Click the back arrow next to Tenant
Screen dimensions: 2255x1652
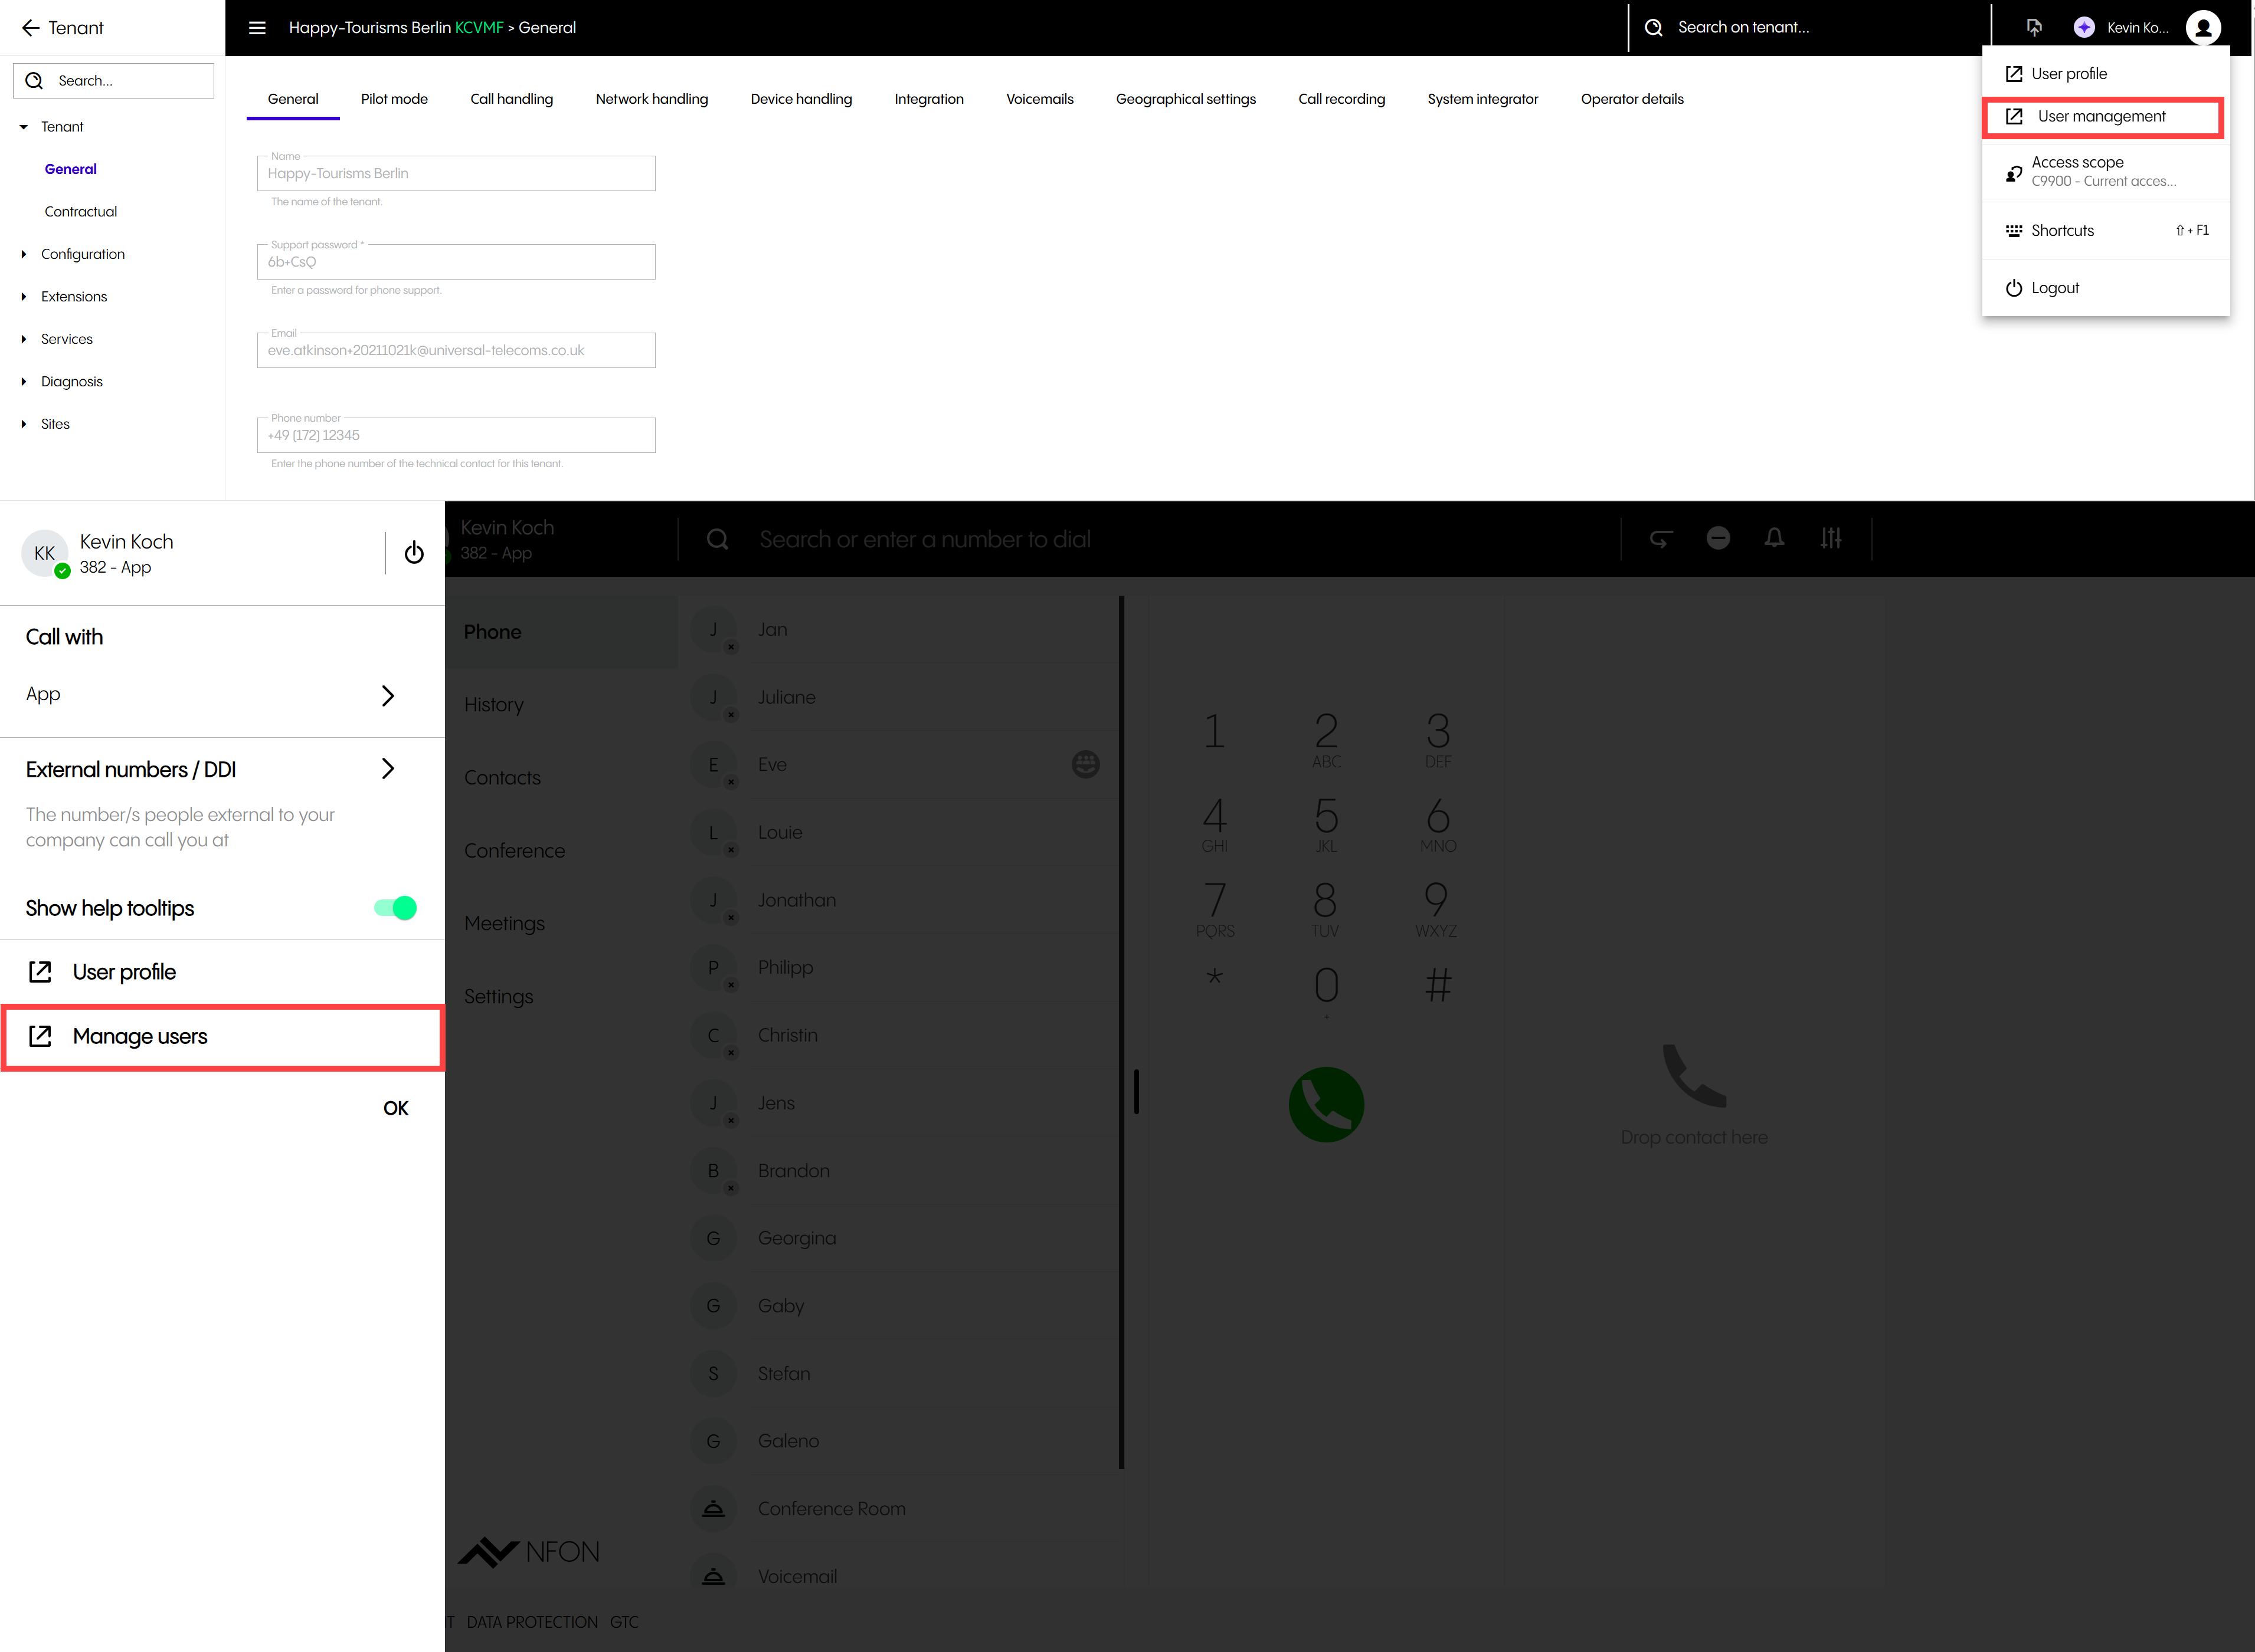[x=30, y=28]
